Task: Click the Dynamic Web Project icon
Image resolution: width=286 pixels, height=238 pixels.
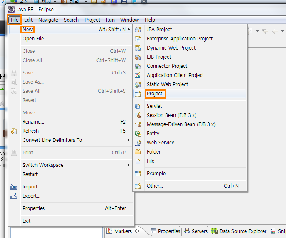Action: pos(138,48)
